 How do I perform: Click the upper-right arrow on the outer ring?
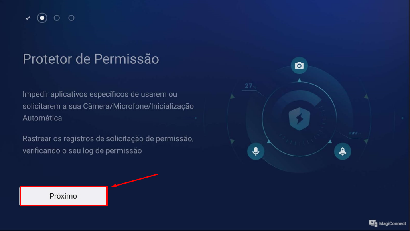[366, 96]
